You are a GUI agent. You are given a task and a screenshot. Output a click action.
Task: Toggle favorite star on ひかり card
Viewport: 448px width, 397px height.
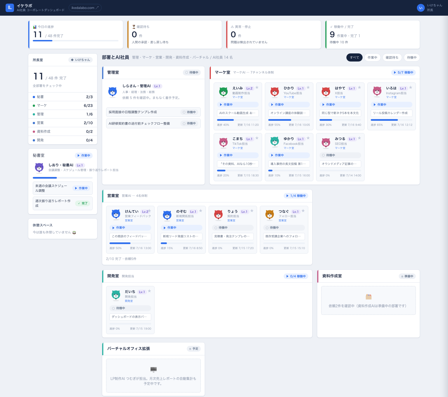pos(308,88)
